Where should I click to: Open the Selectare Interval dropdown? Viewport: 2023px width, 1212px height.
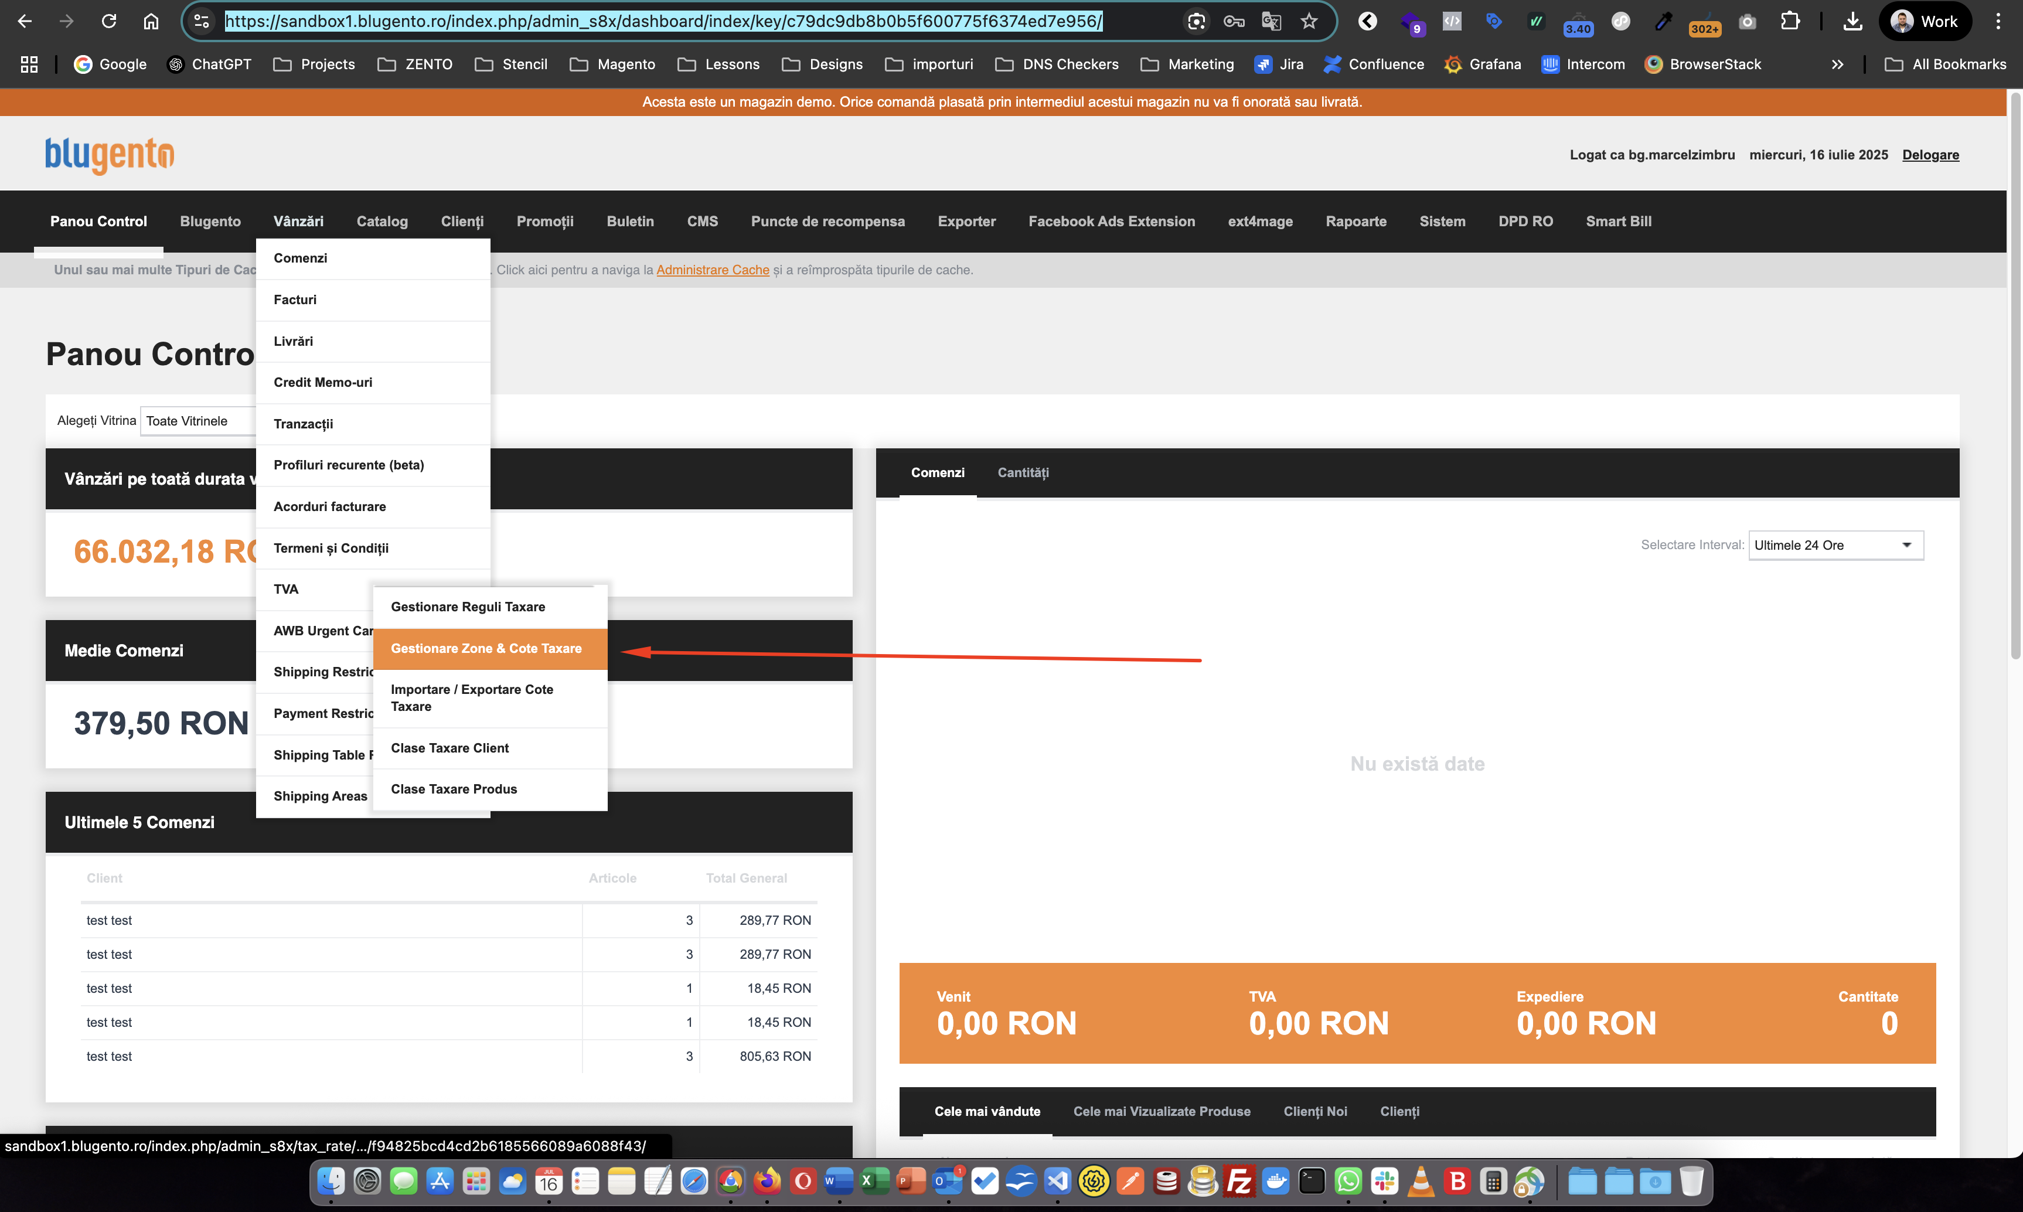[1835, 544]
